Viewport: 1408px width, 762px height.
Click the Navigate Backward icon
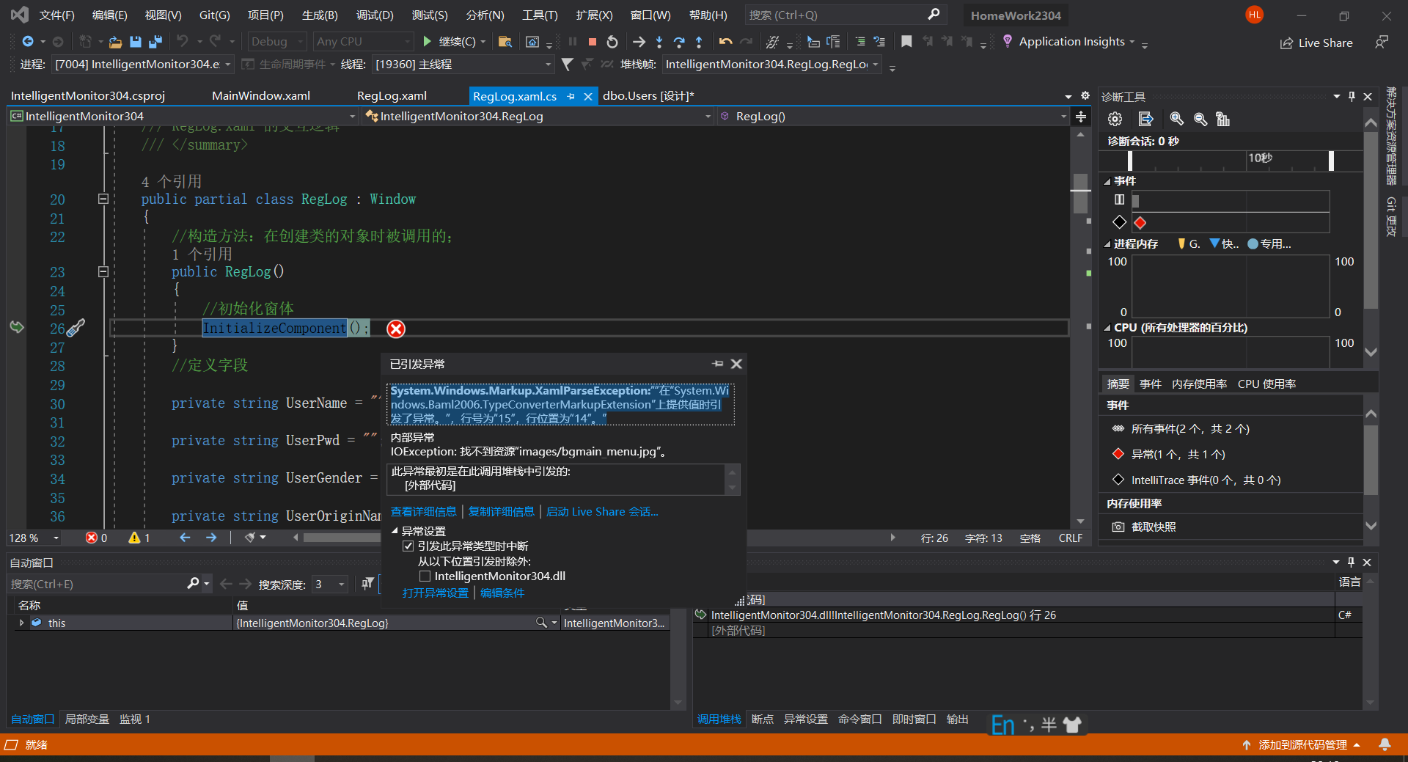pyautogui.click(x=28, y=42)
